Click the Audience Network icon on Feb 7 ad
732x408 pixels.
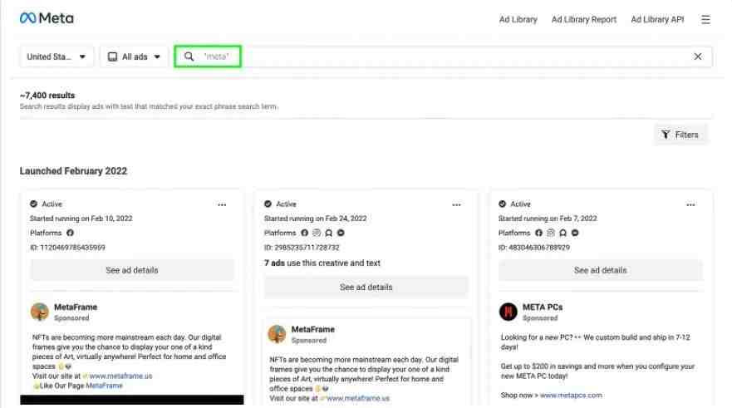[563, 233]
